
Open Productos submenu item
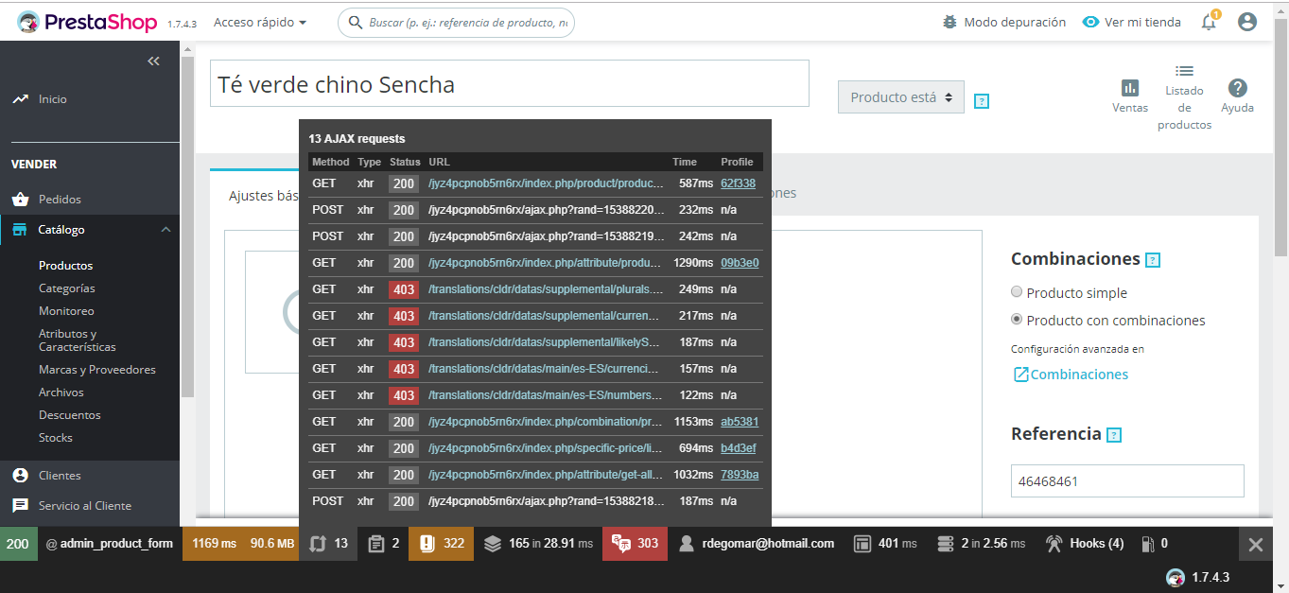click(x=66, y=266)
